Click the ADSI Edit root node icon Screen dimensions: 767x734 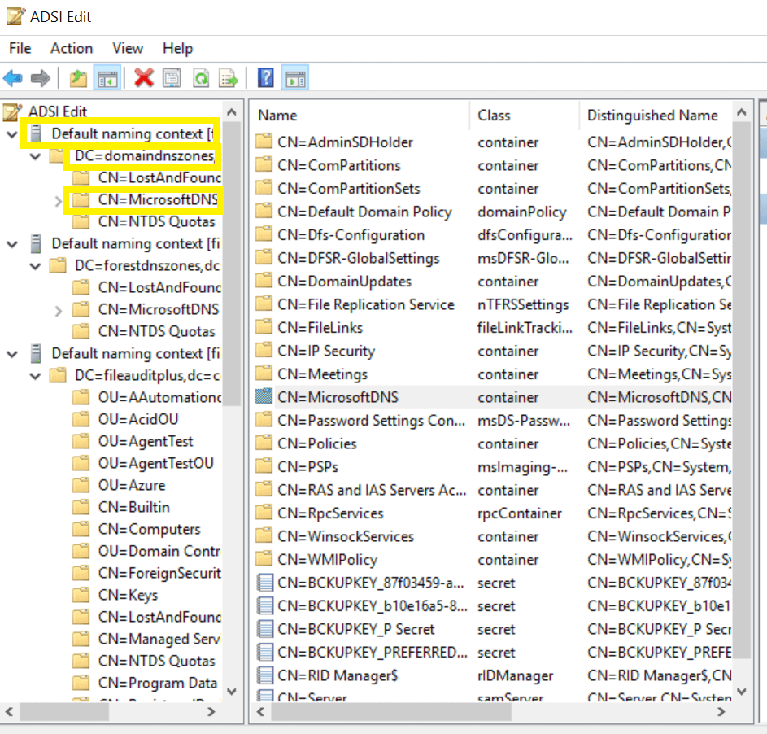pos(13,111)
